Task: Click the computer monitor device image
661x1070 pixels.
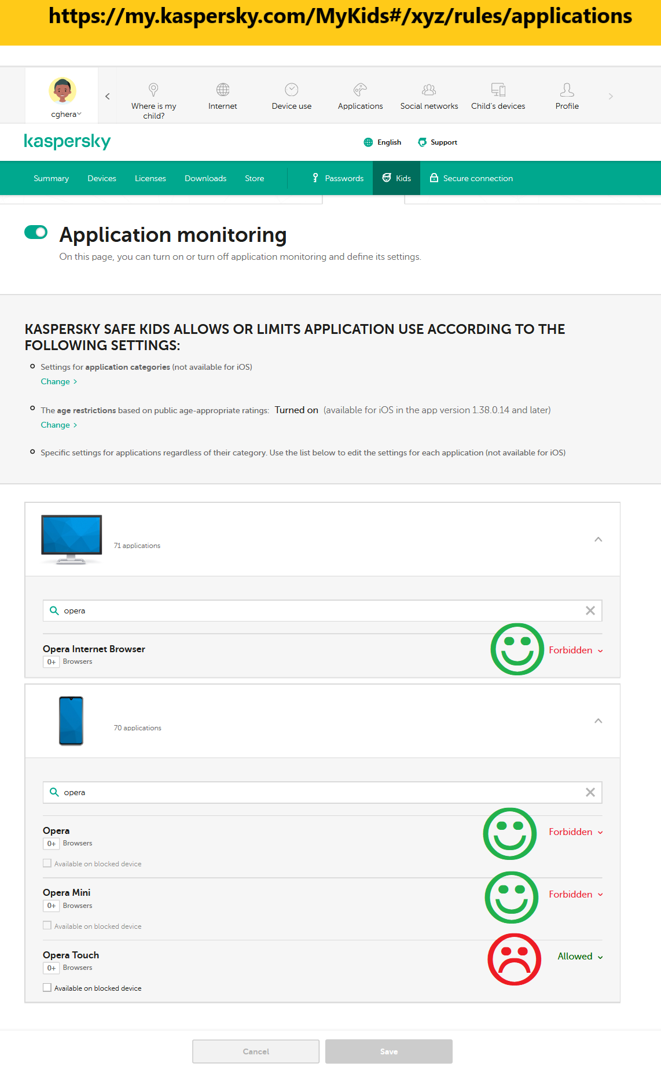Action: (x=72, y=539)
